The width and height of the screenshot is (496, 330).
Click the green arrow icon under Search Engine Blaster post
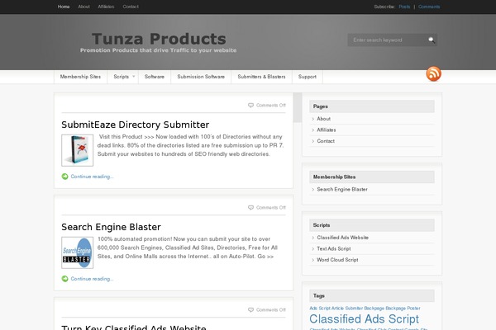pyautogui.click(x=64, y=279)
